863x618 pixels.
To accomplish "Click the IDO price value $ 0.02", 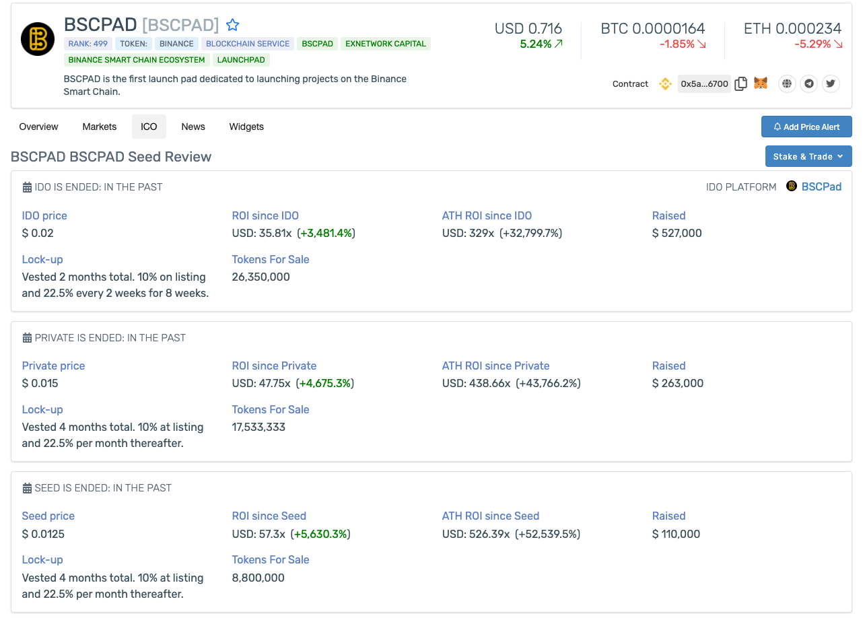I will point(38,233).
